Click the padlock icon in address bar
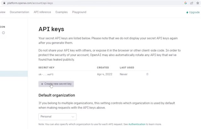This screenshot has width=201, height=129. tap(4, 3)
